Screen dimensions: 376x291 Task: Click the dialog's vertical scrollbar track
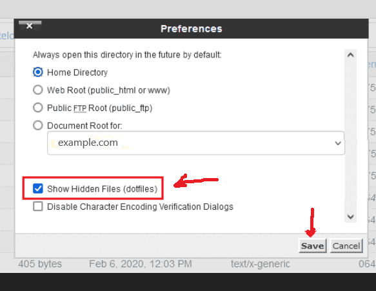coord(350,135)
